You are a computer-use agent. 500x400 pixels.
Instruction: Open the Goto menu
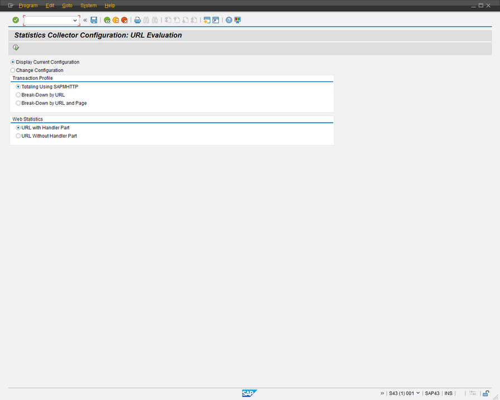click(66, 5)
